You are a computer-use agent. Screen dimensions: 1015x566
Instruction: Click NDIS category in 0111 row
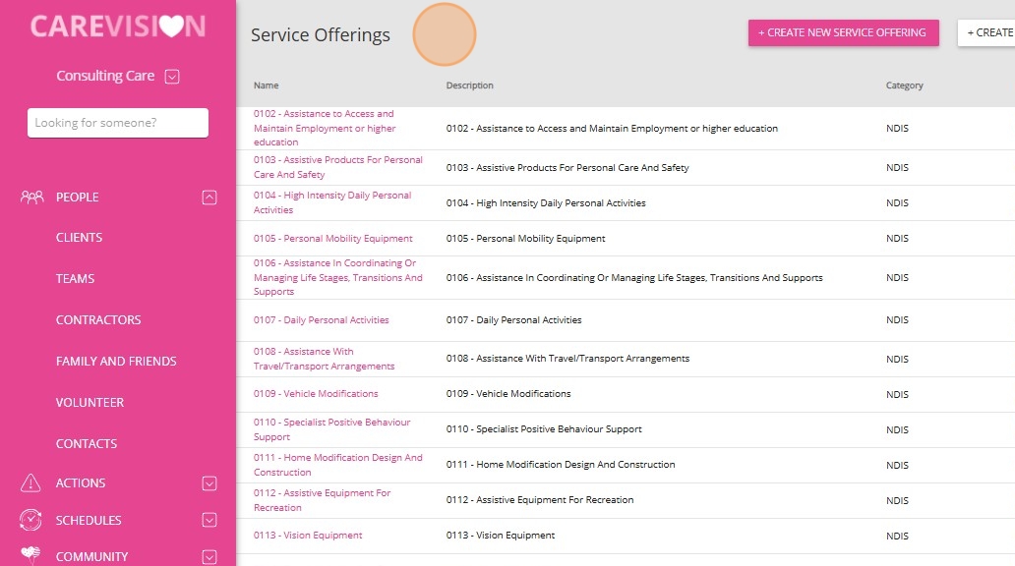[897, 465]
